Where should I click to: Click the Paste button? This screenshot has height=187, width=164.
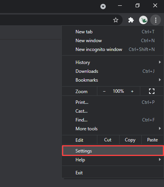[153, 140]
